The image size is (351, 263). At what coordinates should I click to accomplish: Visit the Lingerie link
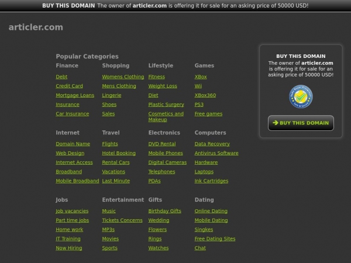(112, 95)
